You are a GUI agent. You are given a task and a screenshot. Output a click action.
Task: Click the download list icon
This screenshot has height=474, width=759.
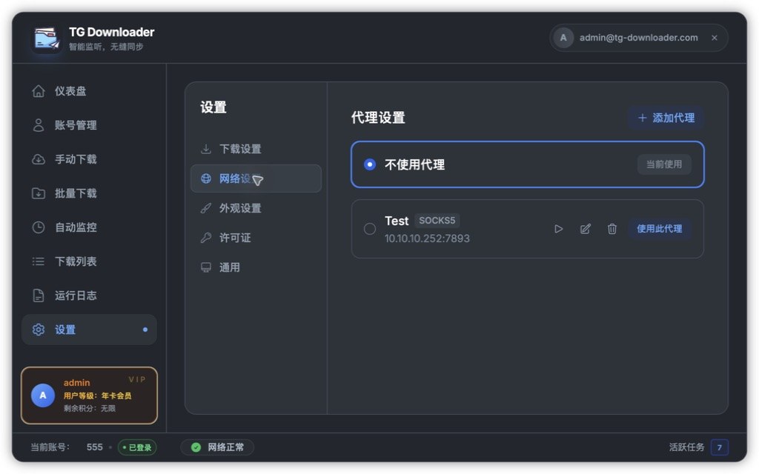(39, 261)
